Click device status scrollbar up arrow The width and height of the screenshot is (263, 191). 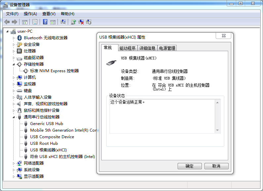click(x=217, y=103)
